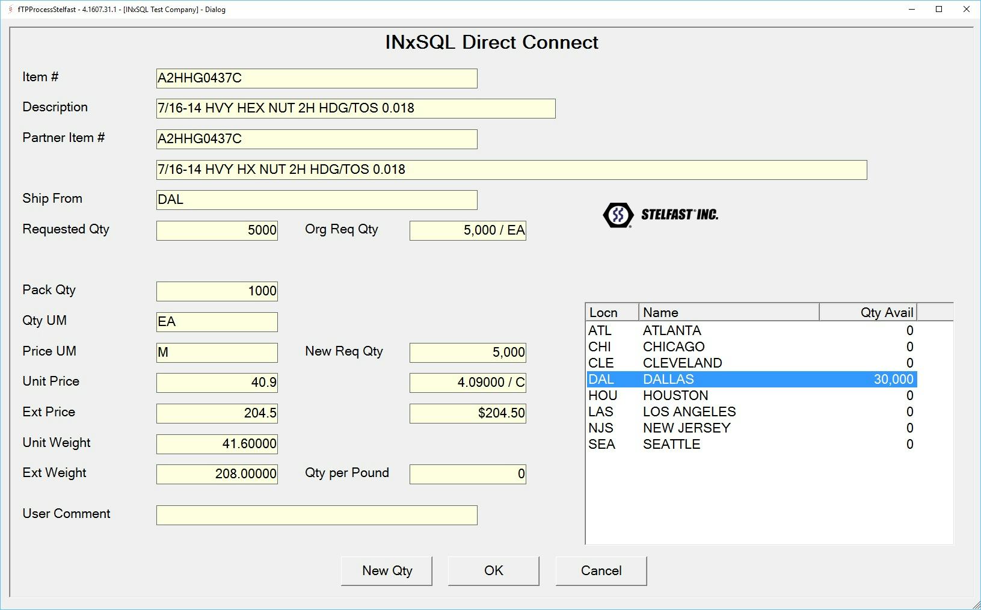This screenshot has width=981, height=610.
Task: Click the Ship From field containing DAL
Action: pos(316,199)
